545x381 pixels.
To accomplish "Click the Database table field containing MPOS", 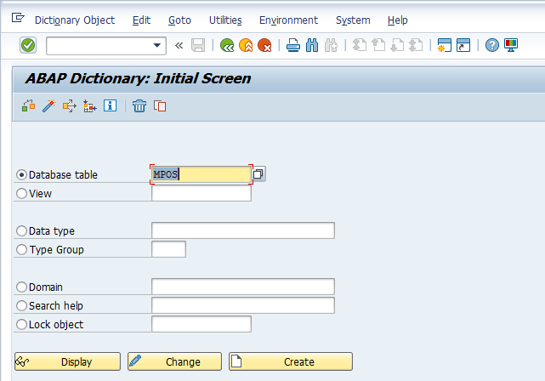I will coord(202,174).
